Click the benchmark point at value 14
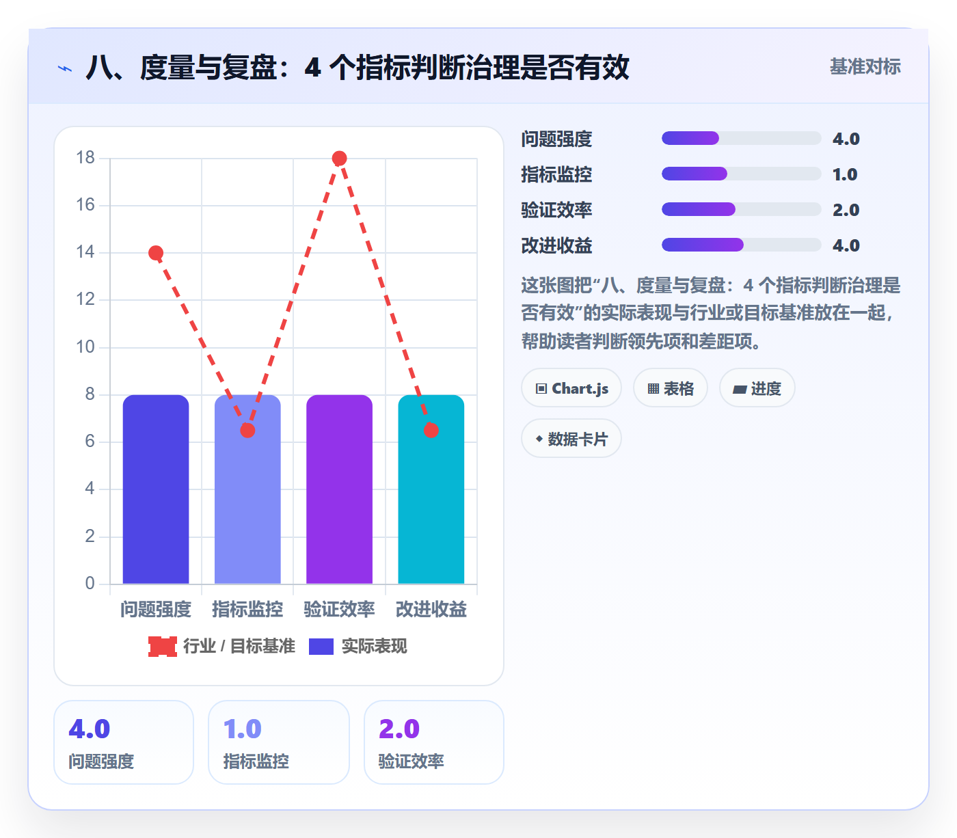 click(x=156, y=253)
